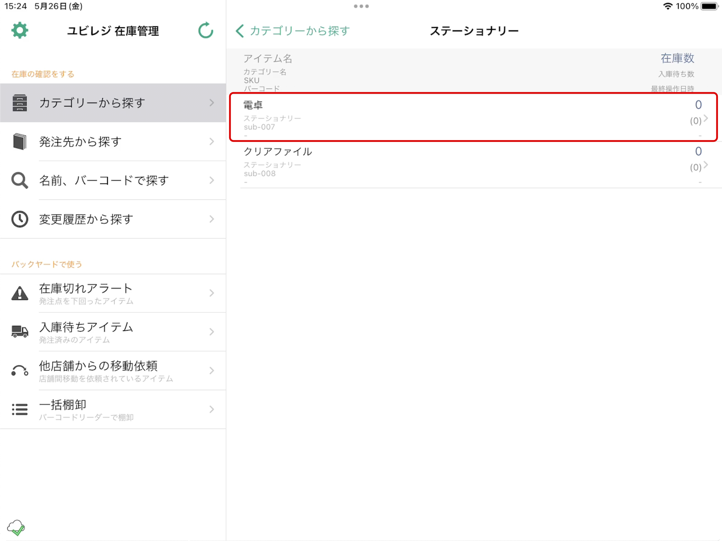
Task: Tap the cabinet icon beside カテゴリーから探す
Action: (19, 103)
